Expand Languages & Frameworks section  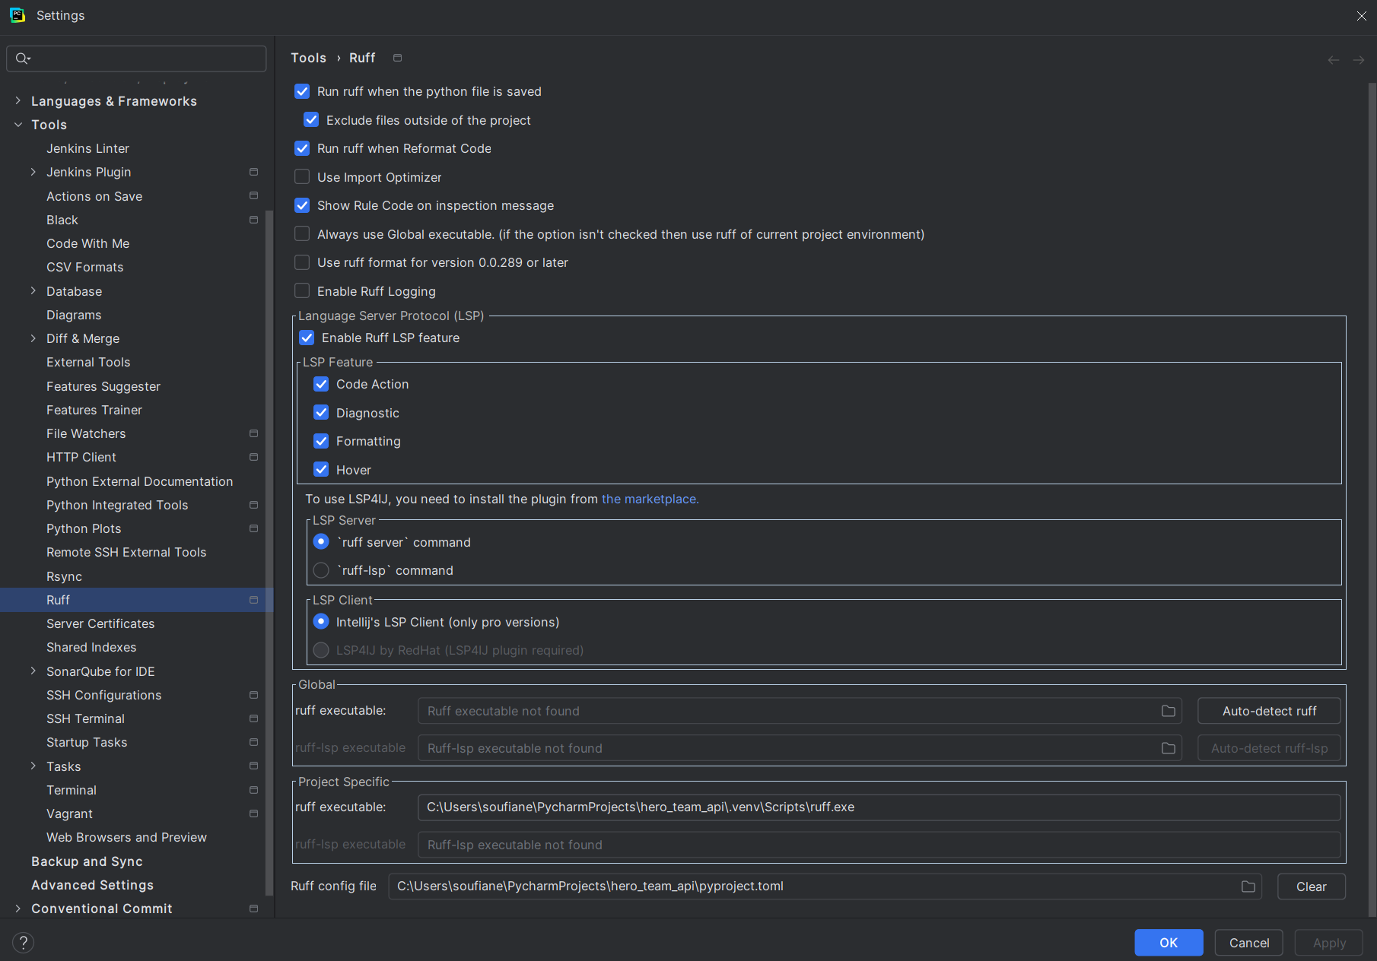(x=18, y=100)
